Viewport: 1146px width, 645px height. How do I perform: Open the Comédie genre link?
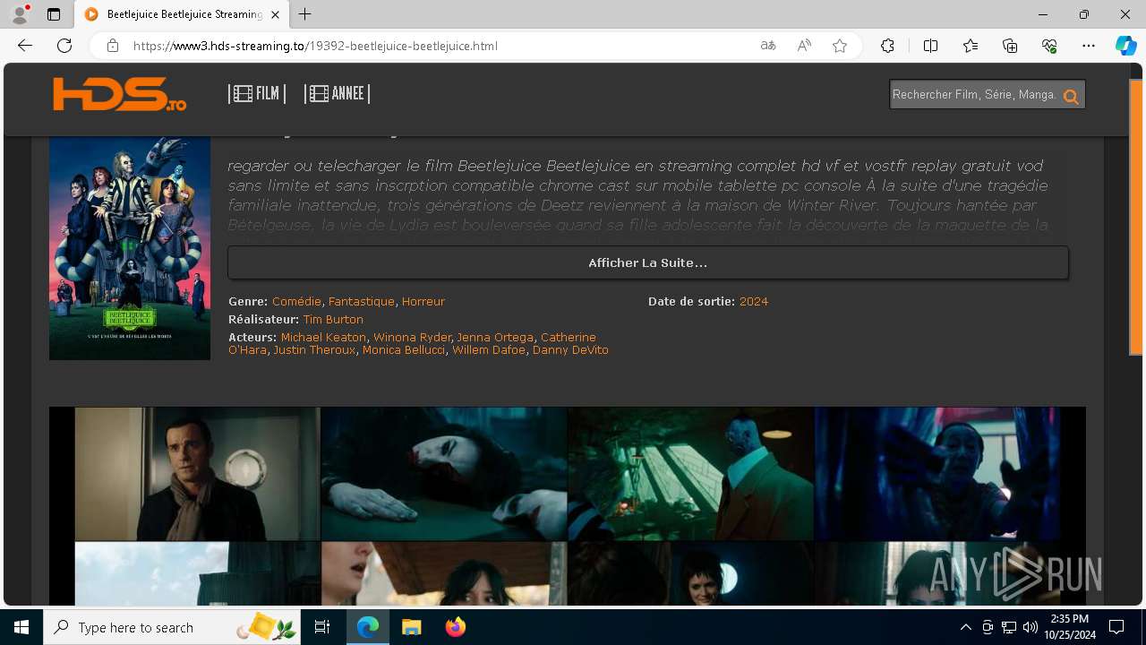tap(296, 302)
